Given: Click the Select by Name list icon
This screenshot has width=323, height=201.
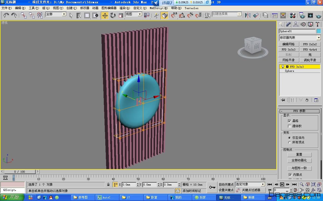Looking at the screenshot, I should [79, 16].
